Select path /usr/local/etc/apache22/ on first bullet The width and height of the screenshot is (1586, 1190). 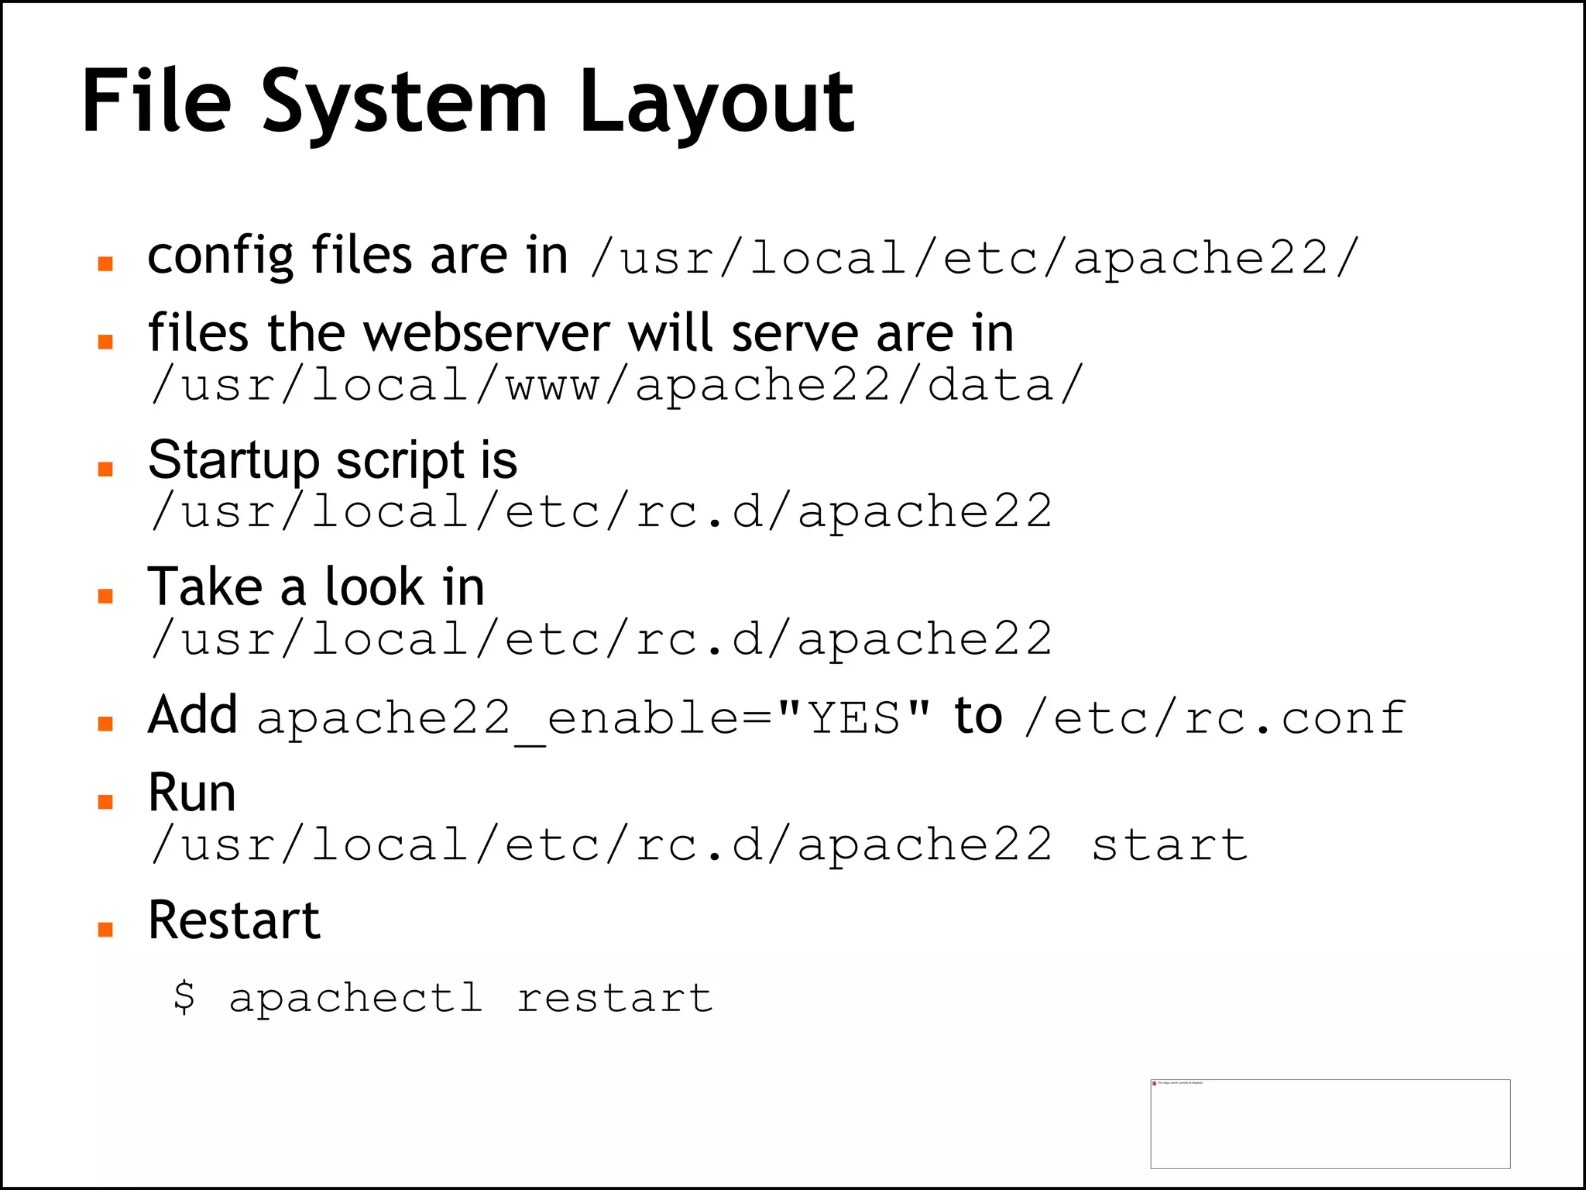pyautogui.click(x=975, y=258)
